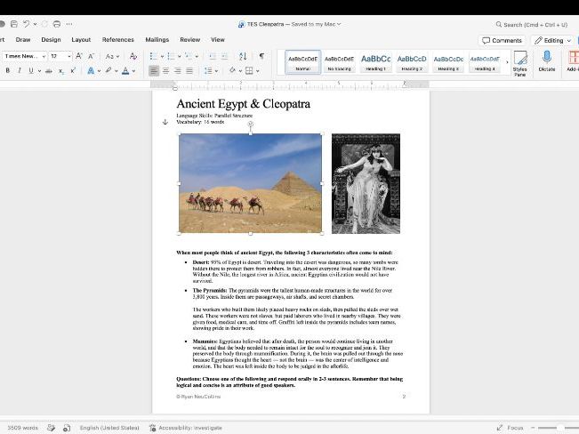This screenshot has width=579, height=434.
Task: Click the Sort icon
Action: [243, 56]
